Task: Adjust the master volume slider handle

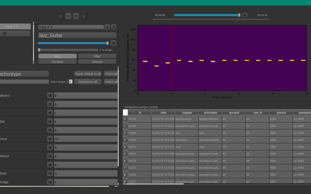Action: click(x=239, y=15)
